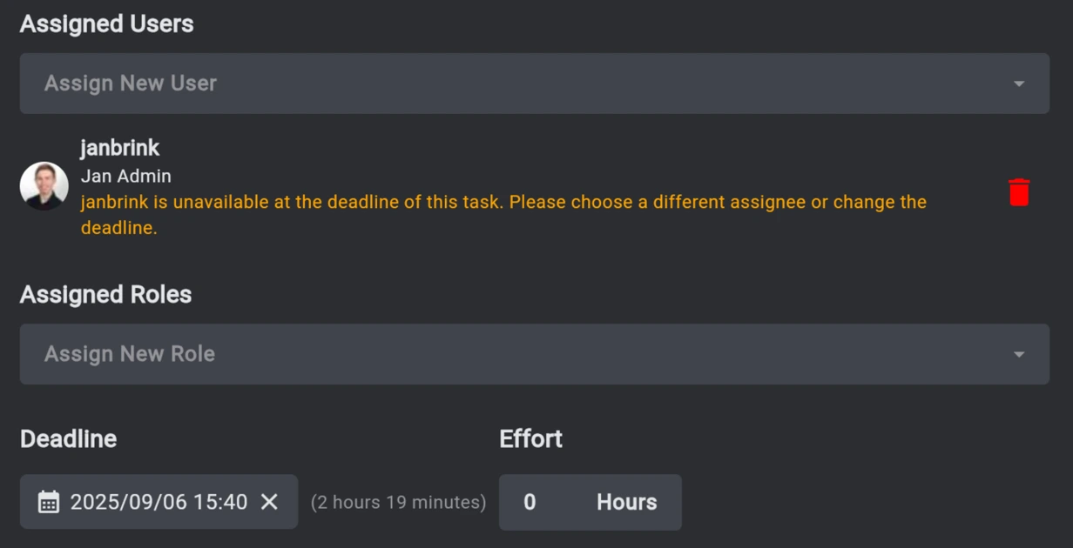Select the Assigned Users section header

106,23
